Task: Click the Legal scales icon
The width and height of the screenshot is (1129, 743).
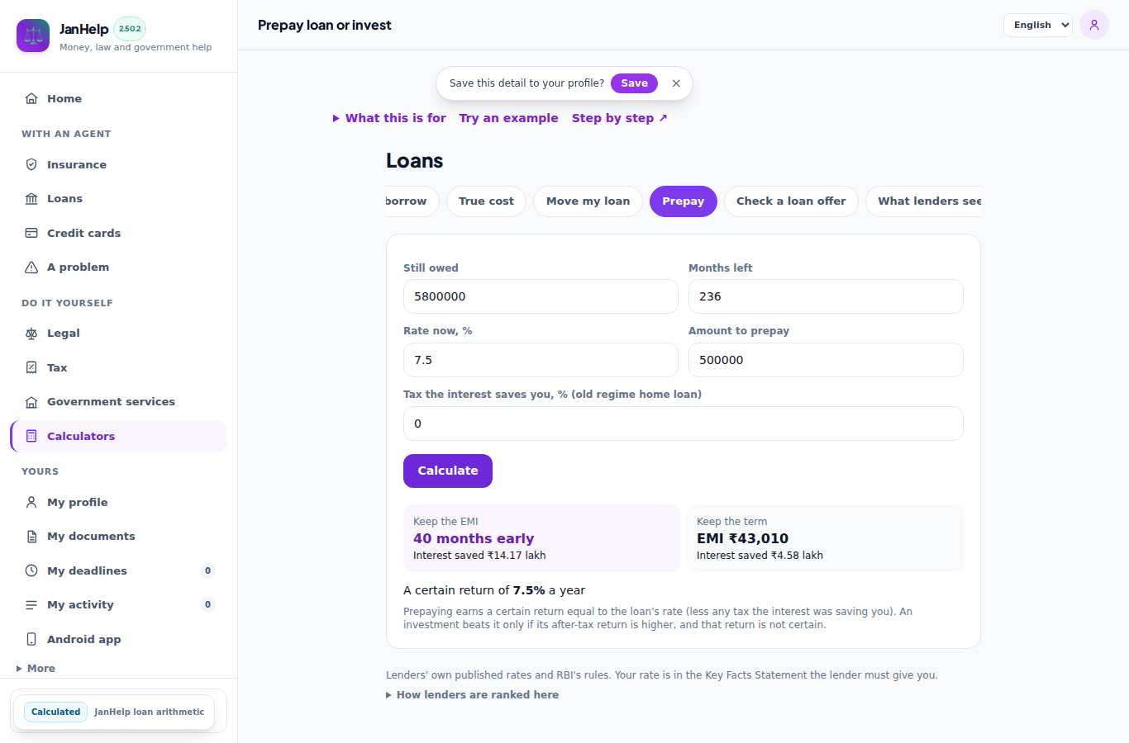Action: coord(31,333)
